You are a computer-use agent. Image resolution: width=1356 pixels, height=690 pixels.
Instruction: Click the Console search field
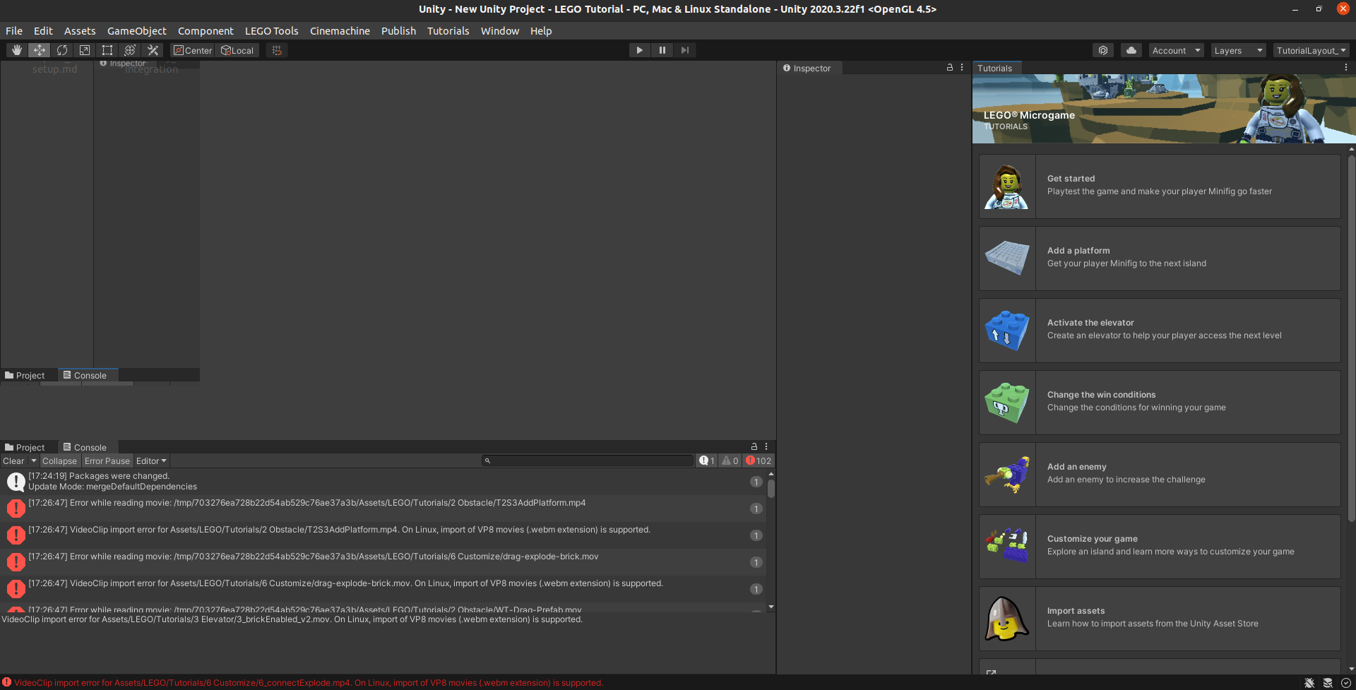coord(588,460)
